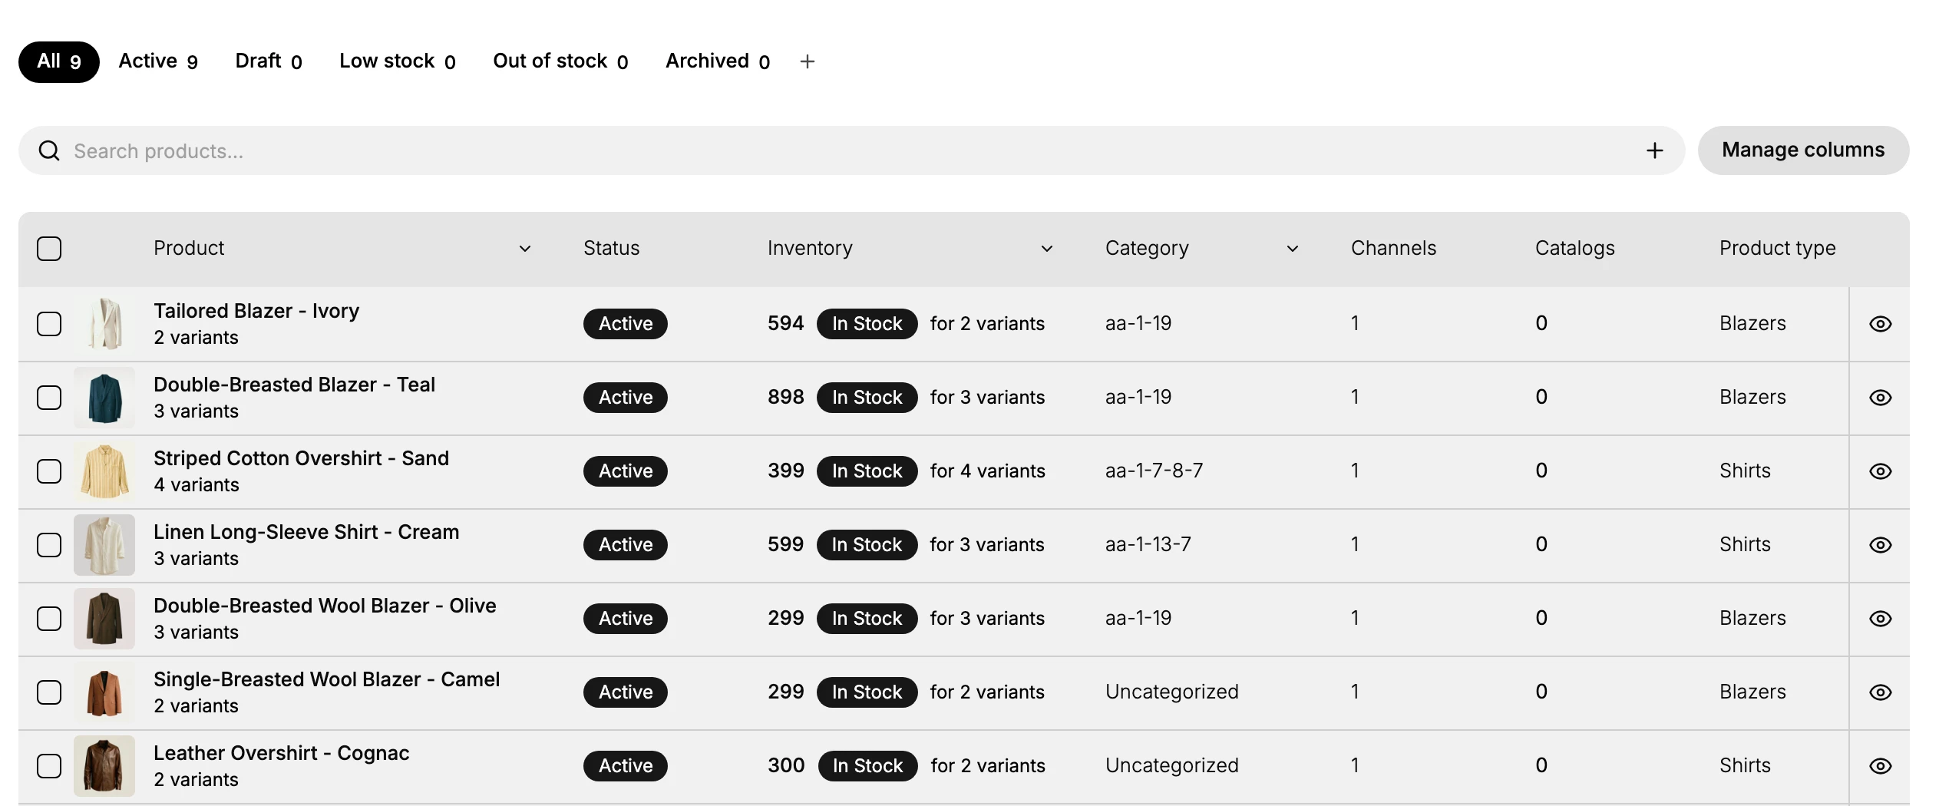Preview Double-Breasted Blazer - Teal eye icon
Viewport: 1939px width, 806px height.
coord(1880,398)
